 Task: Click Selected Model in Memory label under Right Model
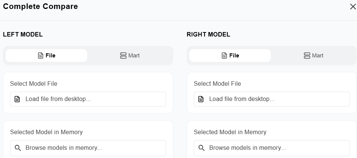(230, 132)
